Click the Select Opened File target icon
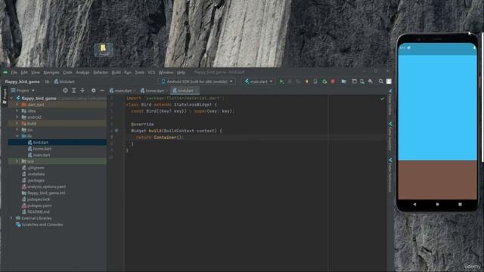This screenshot has height=272, width=484. pyautogui.click(x=65, y=91)
